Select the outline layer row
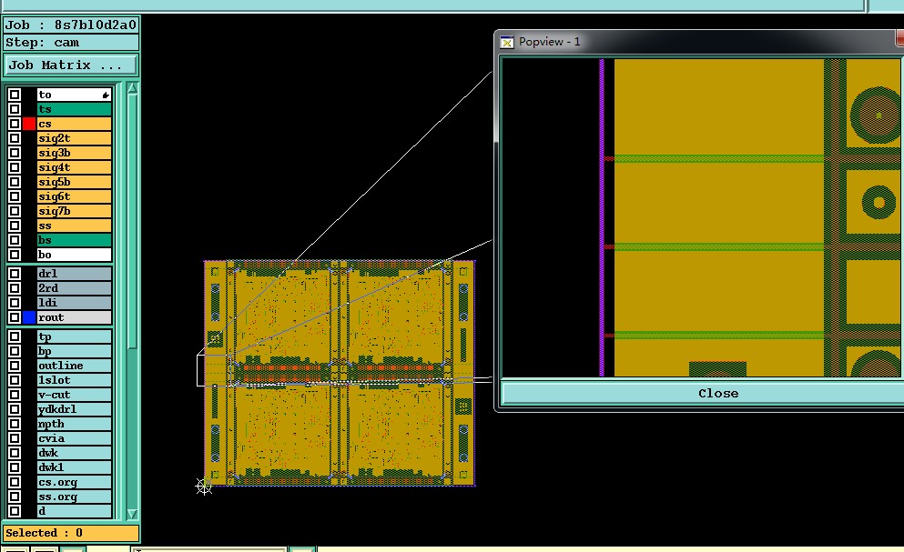The height and width of the screenshot is (552, 904). [x=75, y=366]
